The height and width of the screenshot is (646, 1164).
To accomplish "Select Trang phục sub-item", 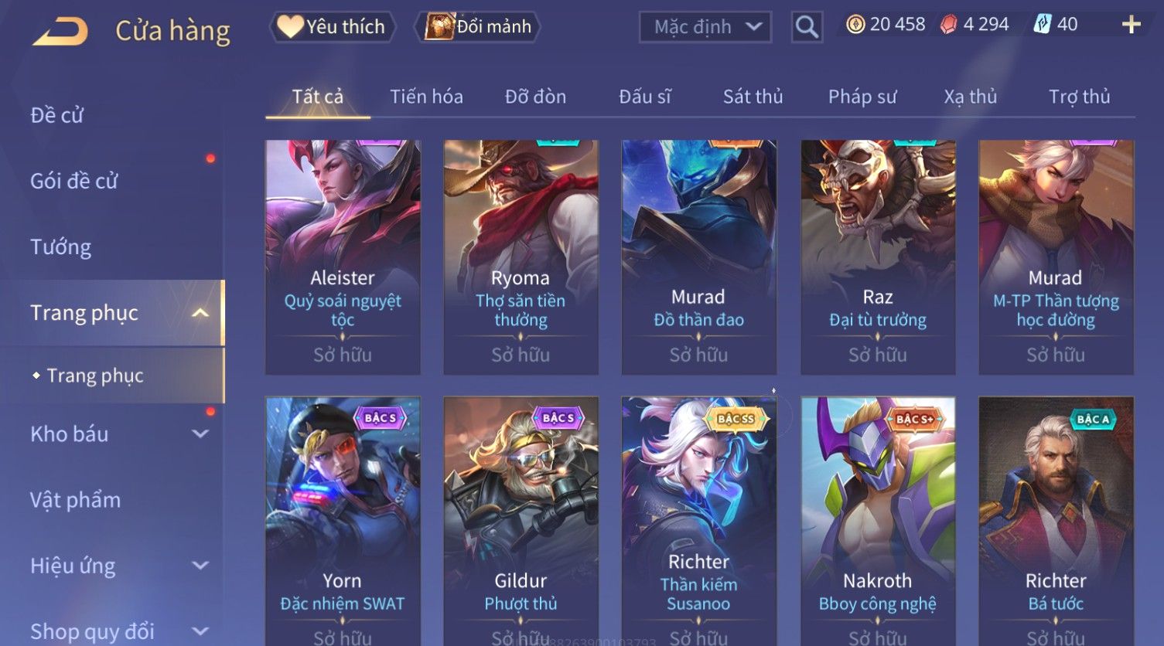I will [94, 376].
